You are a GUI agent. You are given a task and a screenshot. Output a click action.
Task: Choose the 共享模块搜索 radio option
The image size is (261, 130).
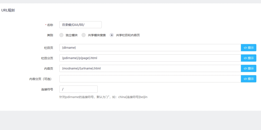[84, 35]
